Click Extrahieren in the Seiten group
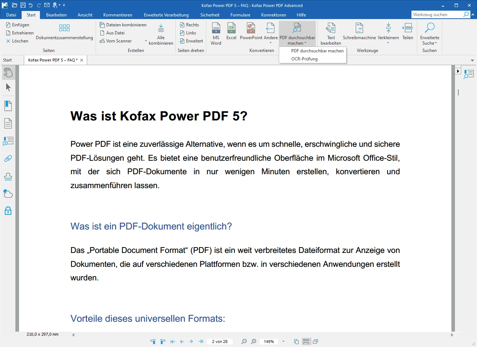Image resolution: width=477 pixels, height=347 pixels. 20,33
